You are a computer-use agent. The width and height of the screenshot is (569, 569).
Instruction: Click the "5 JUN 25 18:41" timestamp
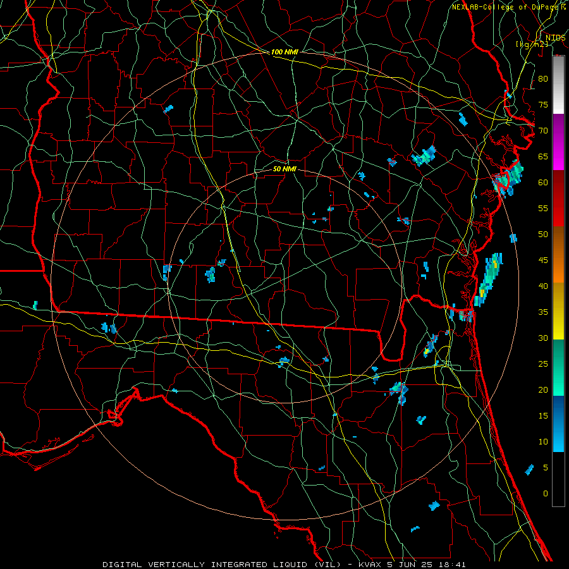point(426,565)
